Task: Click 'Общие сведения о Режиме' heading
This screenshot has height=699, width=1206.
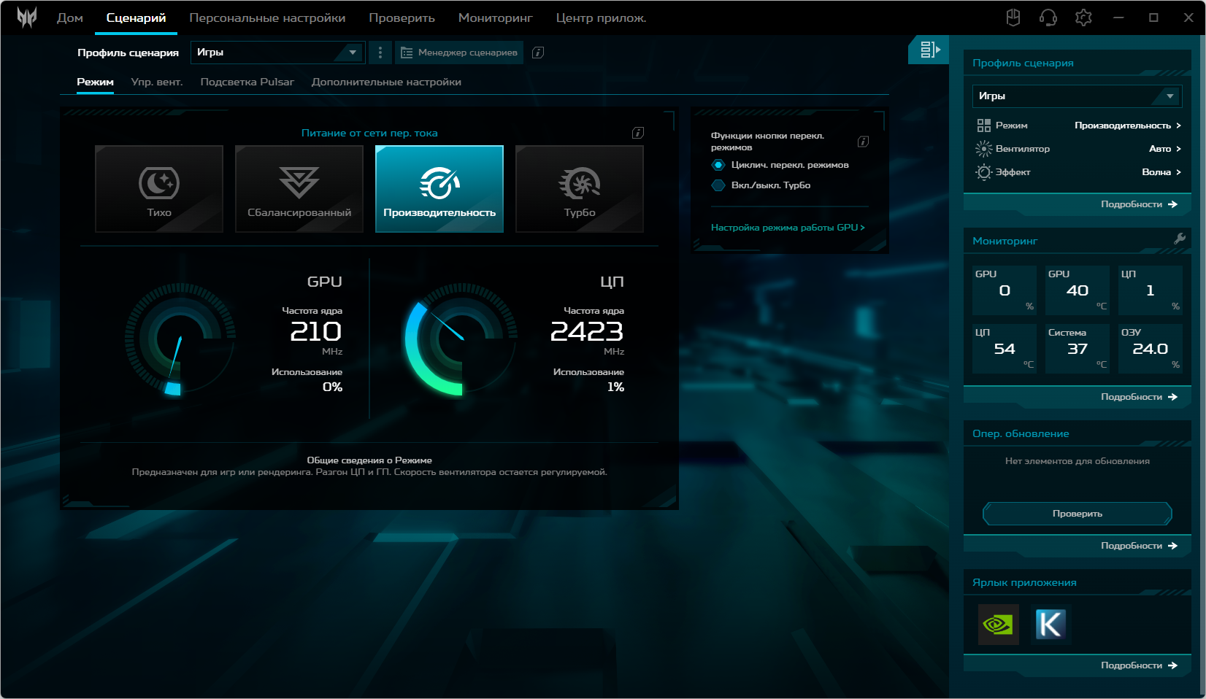Action: click(x=369, y=460)
